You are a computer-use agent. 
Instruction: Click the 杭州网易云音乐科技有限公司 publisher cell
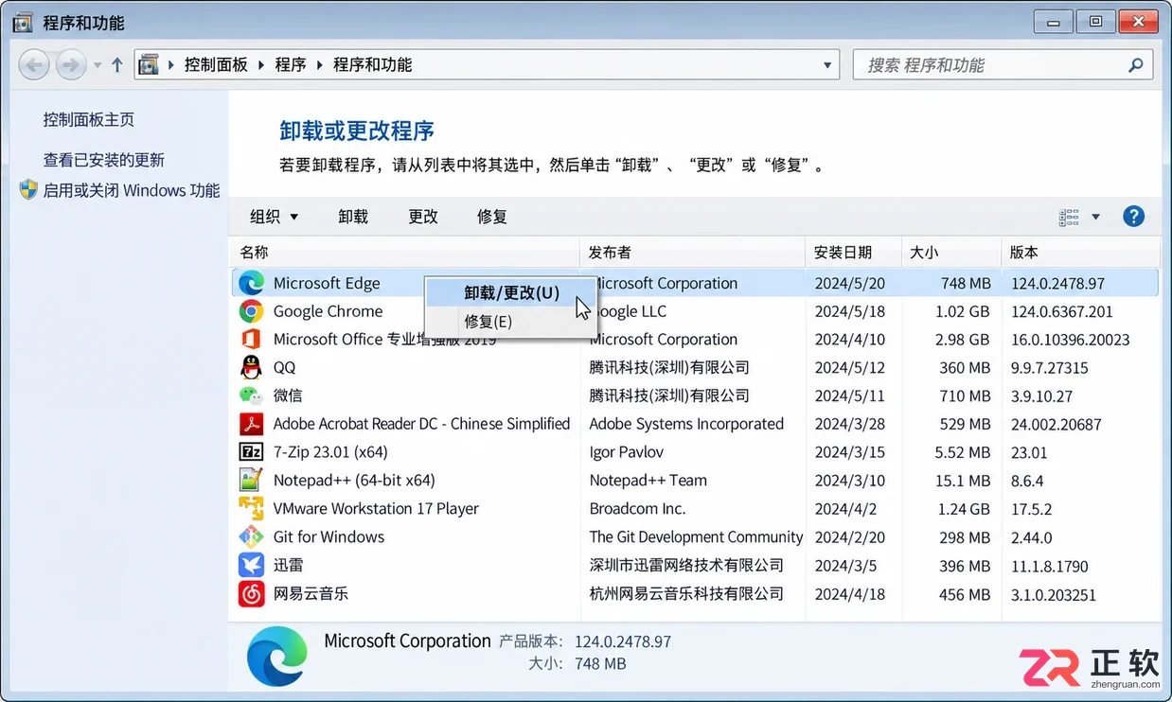[686, 594]
